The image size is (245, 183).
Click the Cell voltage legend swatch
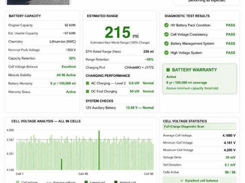coord(18,182)
